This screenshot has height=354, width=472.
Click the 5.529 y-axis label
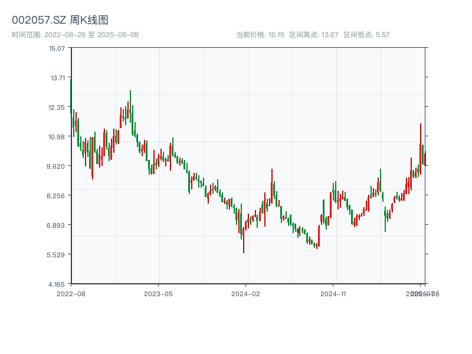(x=55, y=255)
